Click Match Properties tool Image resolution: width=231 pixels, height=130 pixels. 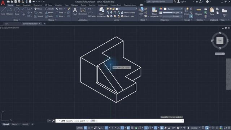pos(154,12)
